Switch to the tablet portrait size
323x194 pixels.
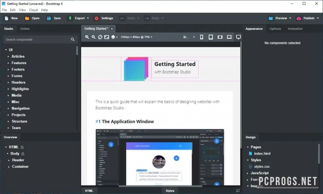tap(211, 37)
